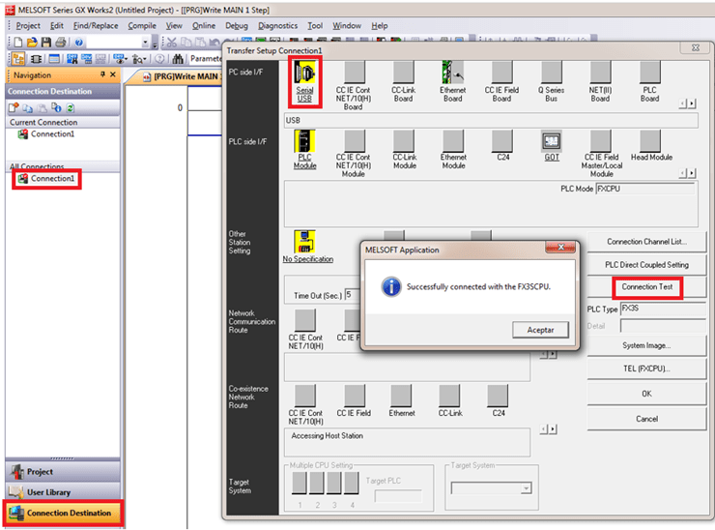Click the Print toolbar icon
The image size is (715, 530).
60,43
